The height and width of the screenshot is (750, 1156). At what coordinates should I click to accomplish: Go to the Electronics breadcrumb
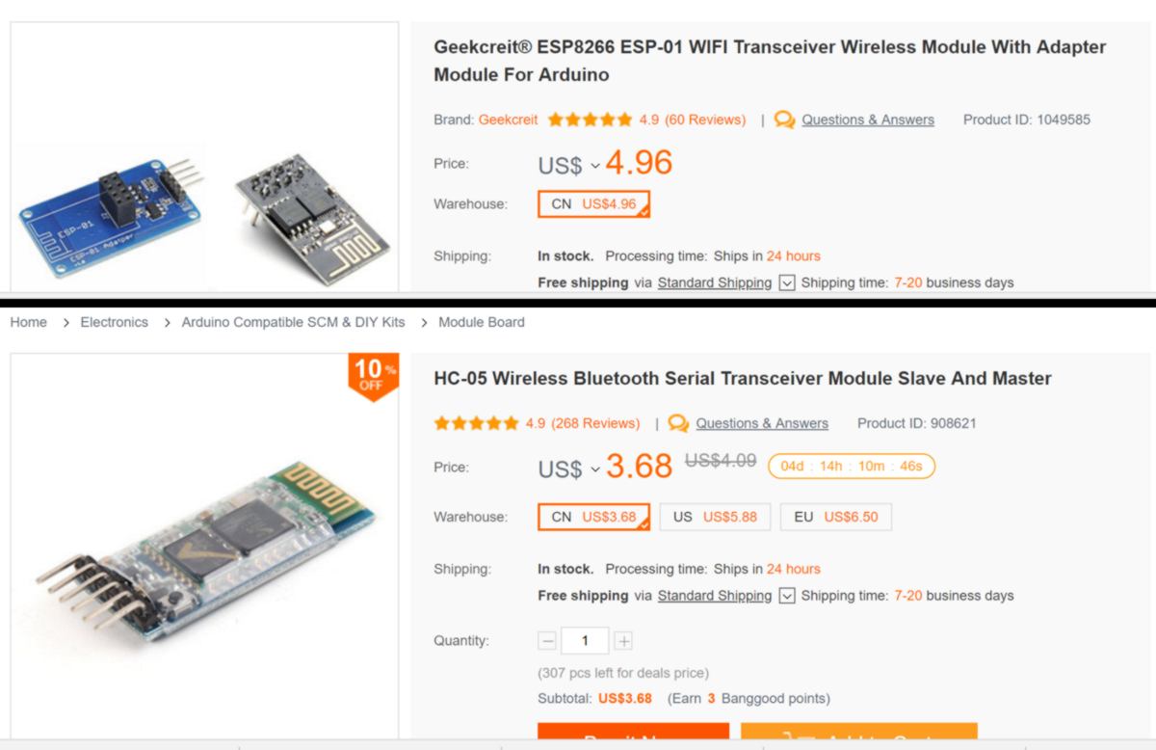click(x=114, y=322)
